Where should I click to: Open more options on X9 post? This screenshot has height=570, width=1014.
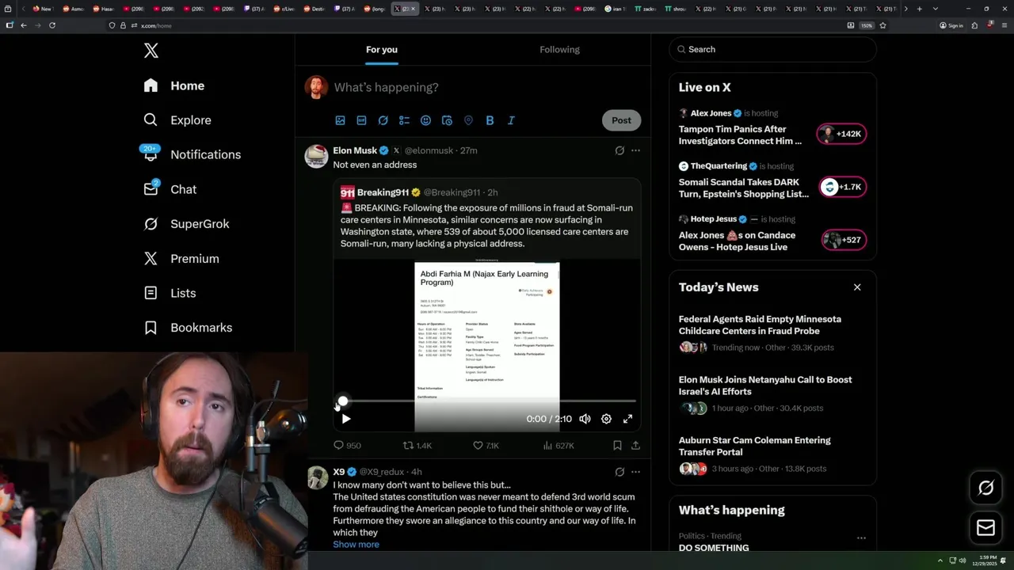coord(635,472)
